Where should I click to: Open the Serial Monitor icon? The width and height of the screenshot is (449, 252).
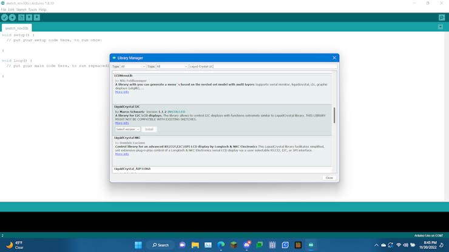pyautogui.click(x=442, y=18)
